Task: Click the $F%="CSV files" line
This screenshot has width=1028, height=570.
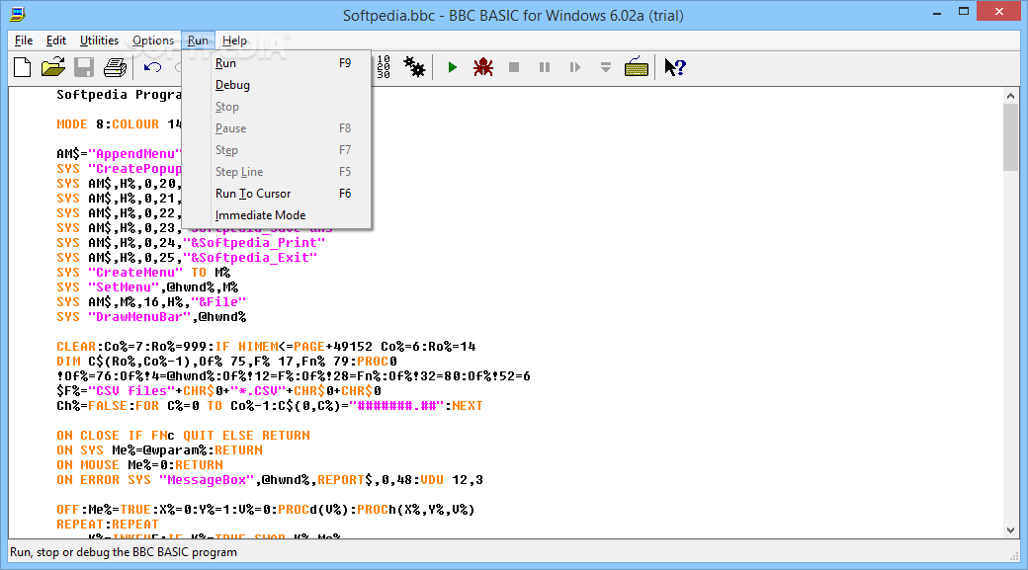Action: 219,391
